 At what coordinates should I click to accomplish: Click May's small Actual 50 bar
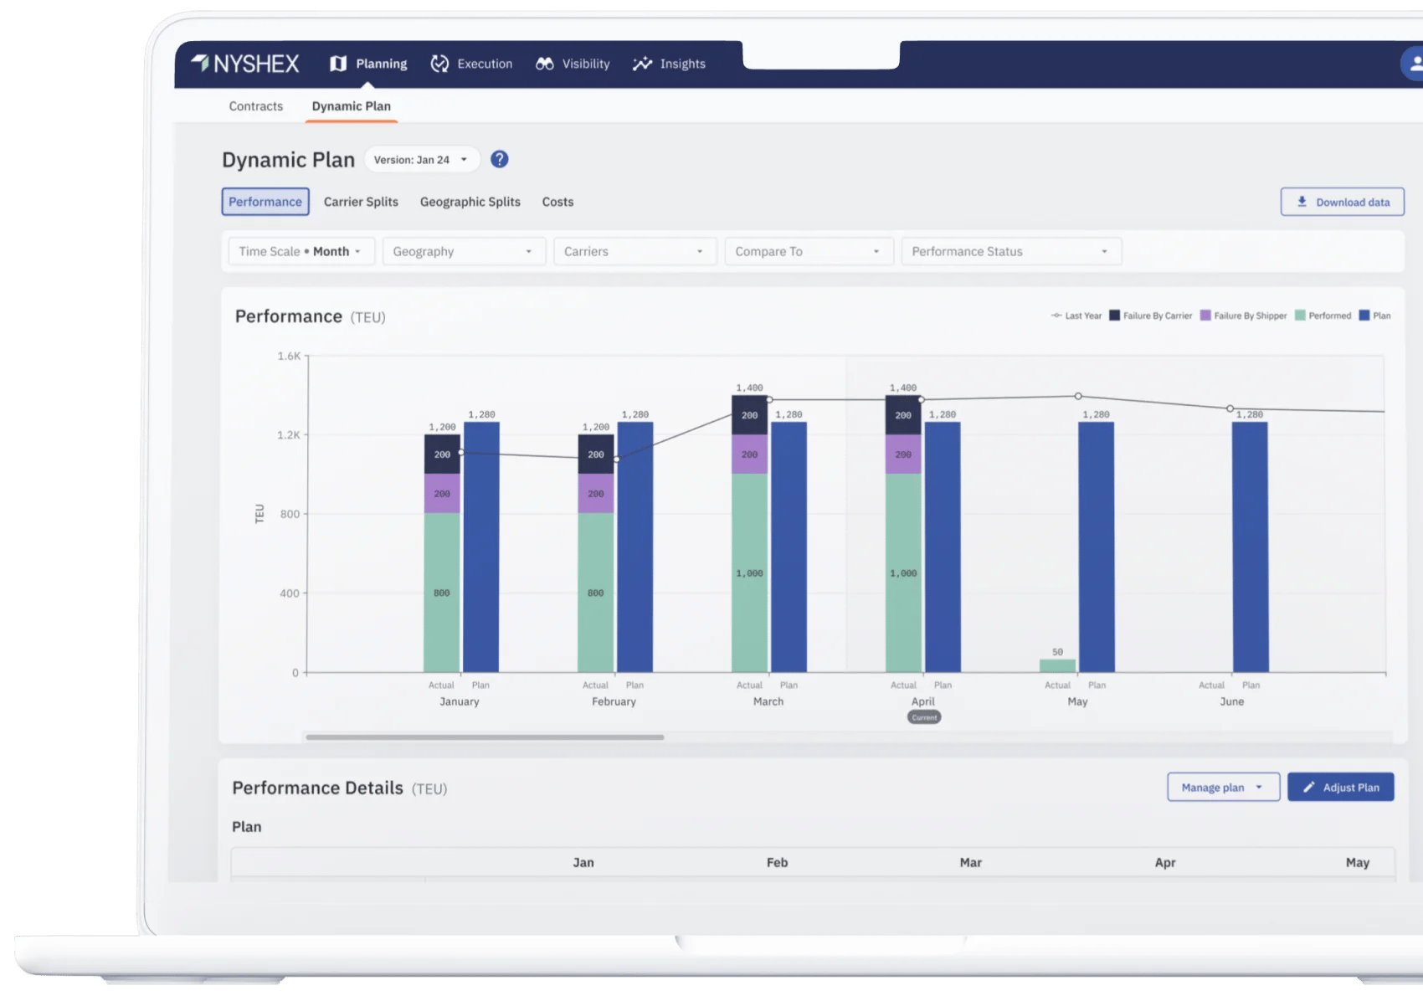tap(1057, 665)
